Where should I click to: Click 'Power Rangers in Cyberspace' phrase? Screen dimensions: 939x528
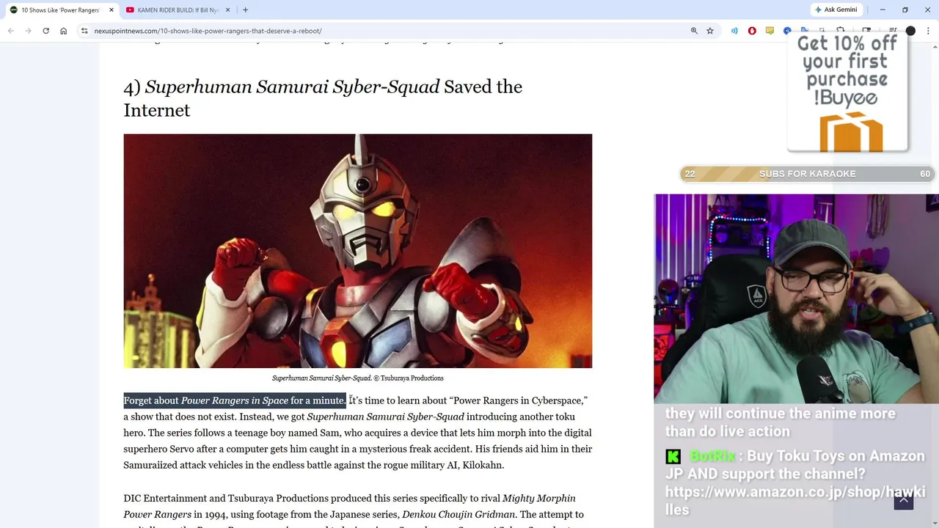pyautogui.click(x=518, y=400)
